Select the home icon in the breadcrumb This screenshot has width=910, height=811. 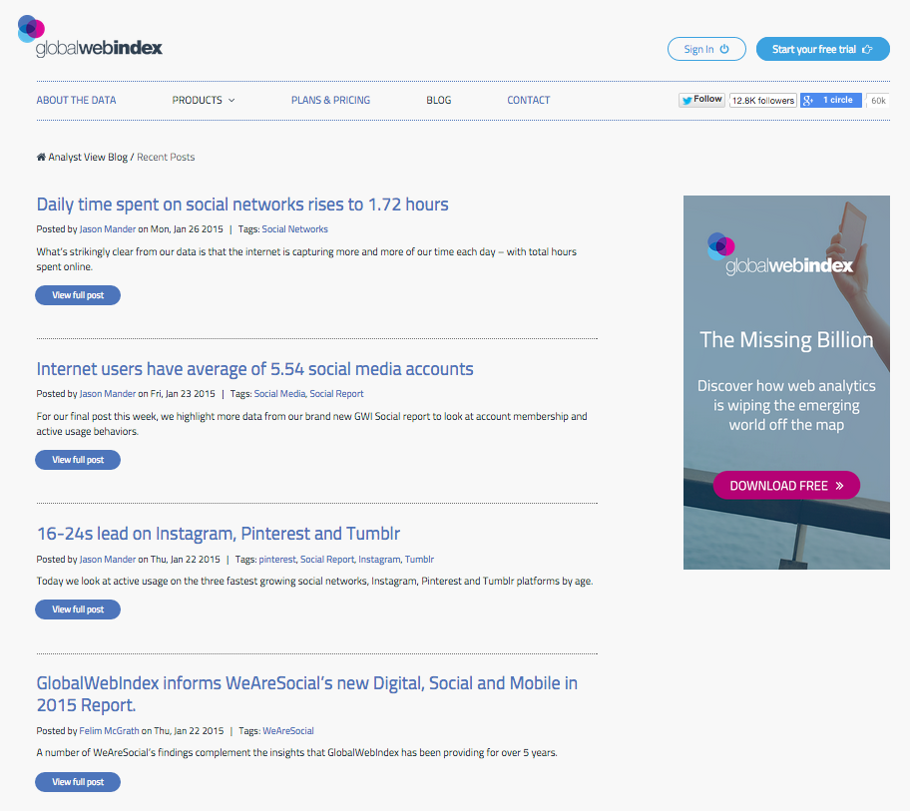40,157
